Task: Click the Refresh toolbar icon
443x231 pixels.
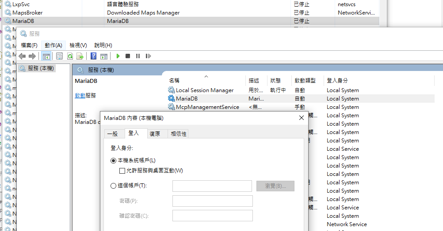Action: 70,56
